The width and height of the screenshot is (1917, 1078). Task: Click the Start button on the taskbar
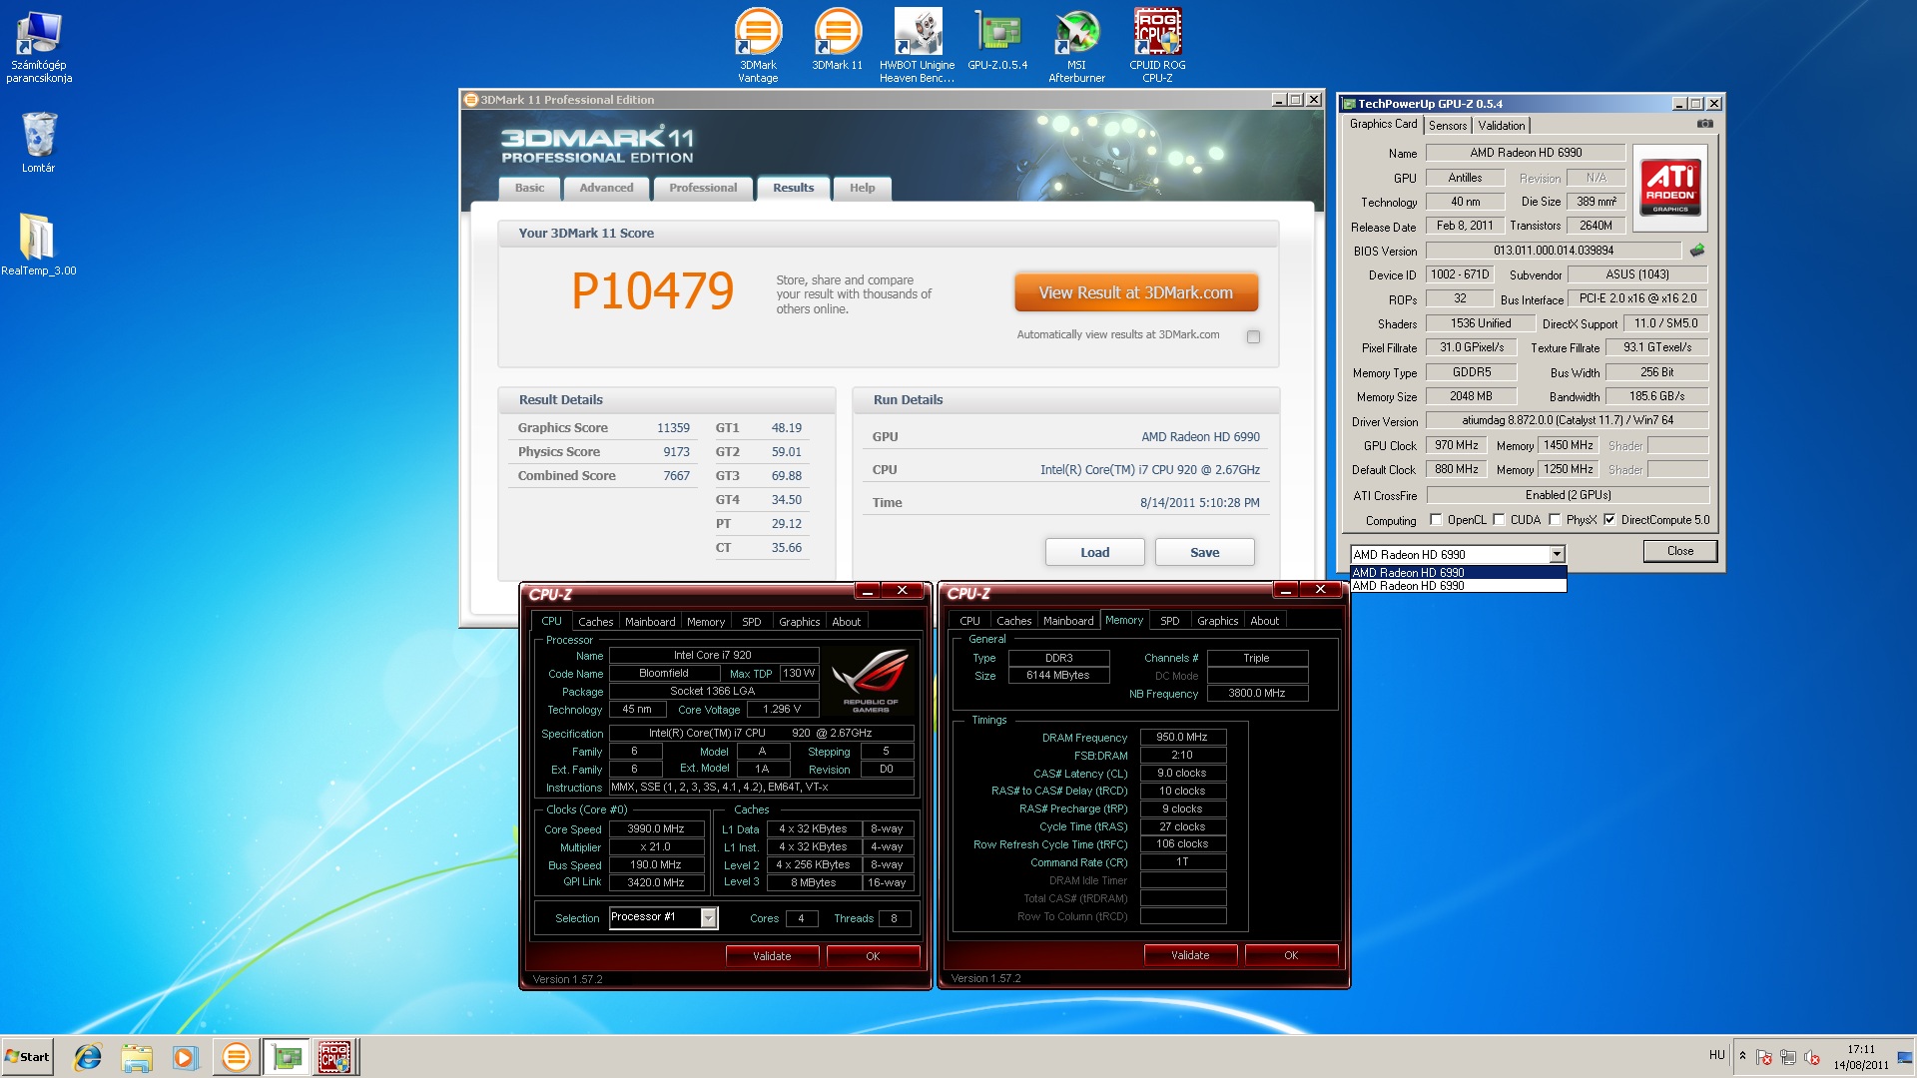click(28, 1057)
